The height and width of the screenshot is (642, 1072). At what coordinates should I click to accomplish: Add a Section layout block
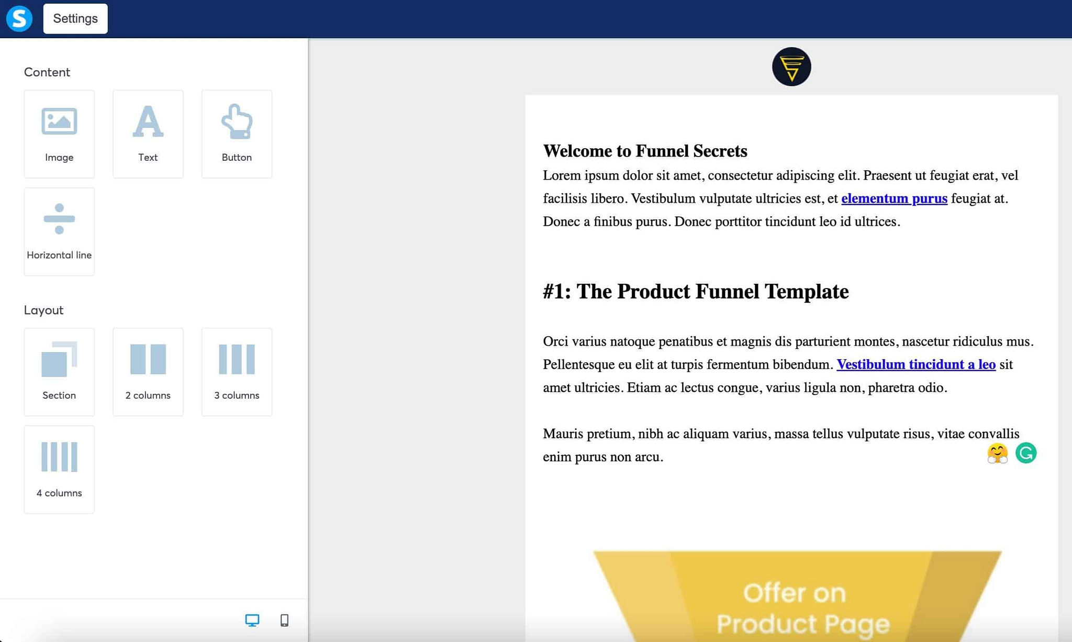59,372
